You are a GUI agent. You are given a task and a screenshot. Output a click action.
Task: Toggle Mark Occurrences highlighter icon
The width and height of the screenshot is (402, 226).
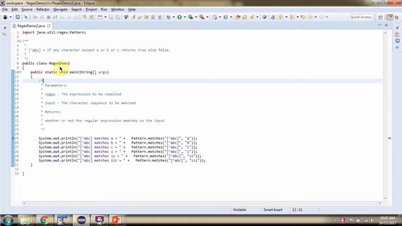133,17
